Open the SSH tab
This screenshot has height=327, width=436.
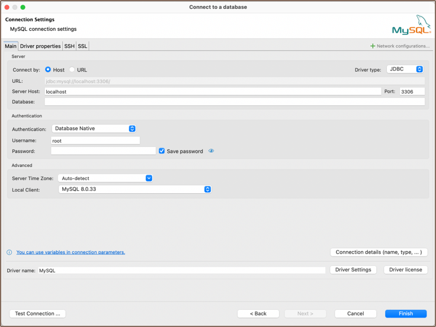pyautogui.click(x=69, y=46)
